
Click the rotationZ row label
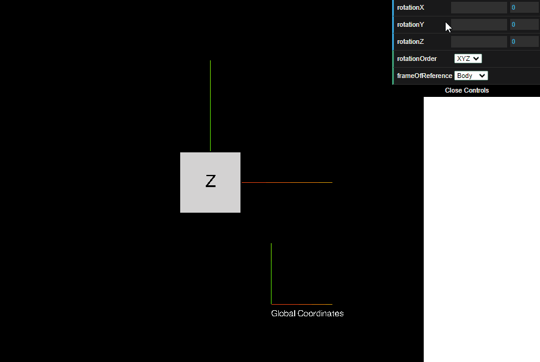pos(409,41)
